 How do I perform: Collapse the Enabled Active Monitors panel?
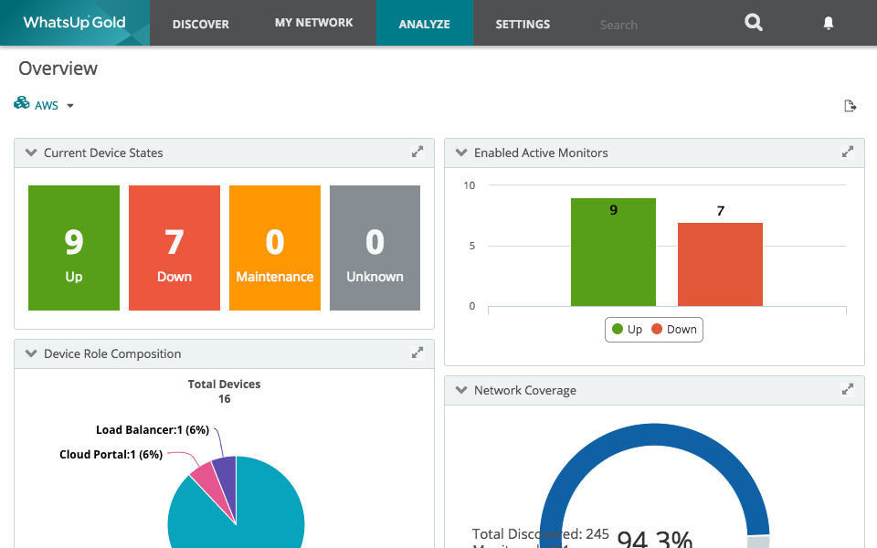[x=460, y=153]
